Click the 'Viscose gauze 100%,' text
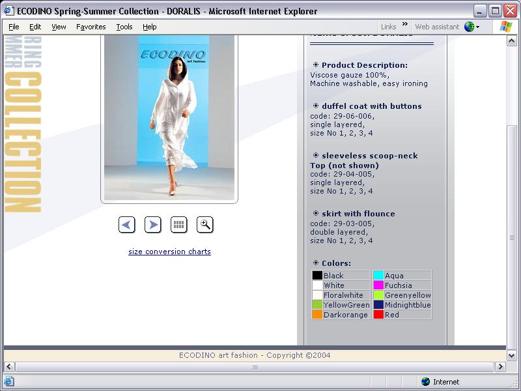 tap(350, 75)
